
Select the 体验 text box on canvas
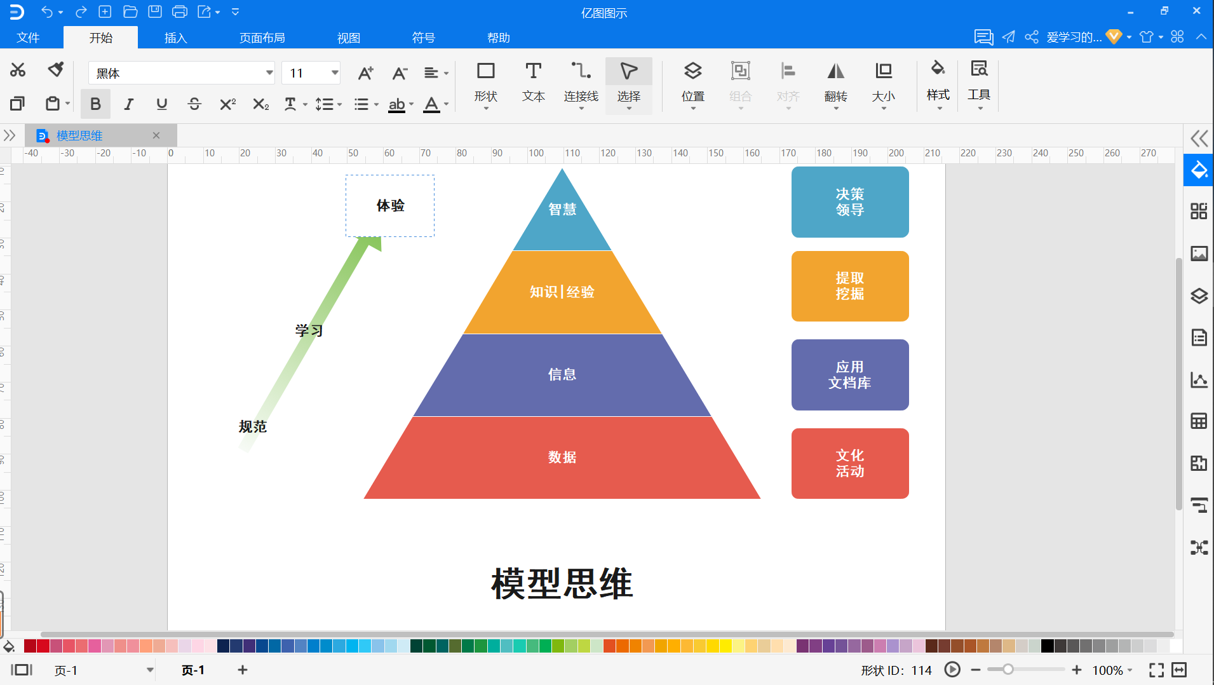(390, 206)
